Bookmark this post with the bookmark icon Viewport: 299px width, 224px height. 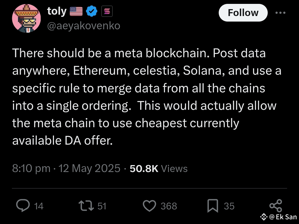(213, 206)
